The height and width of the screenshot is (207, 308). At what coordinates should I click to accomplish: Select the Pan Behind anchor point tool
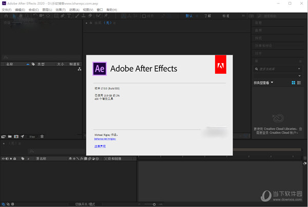(48, 16)
